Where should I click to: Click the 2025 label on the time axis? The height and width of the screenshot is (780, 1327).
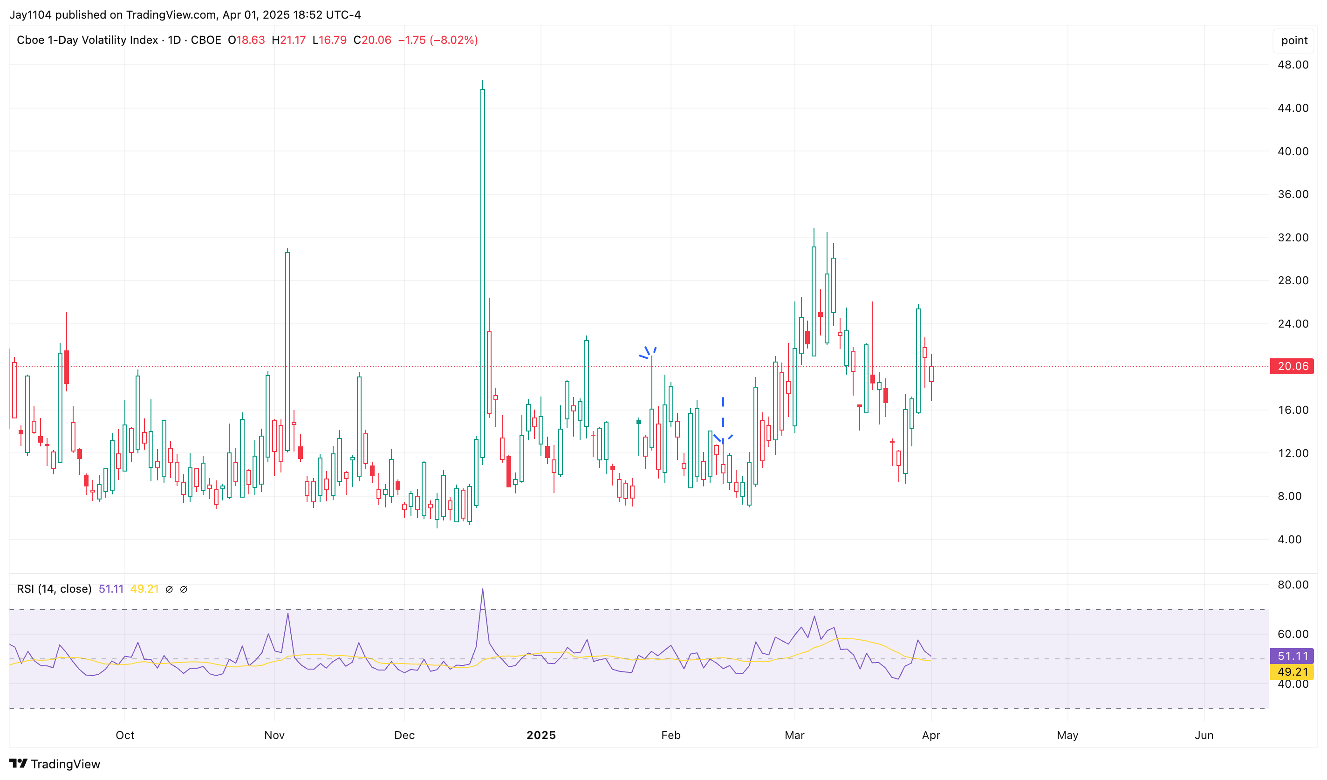[x=541, y=735]
